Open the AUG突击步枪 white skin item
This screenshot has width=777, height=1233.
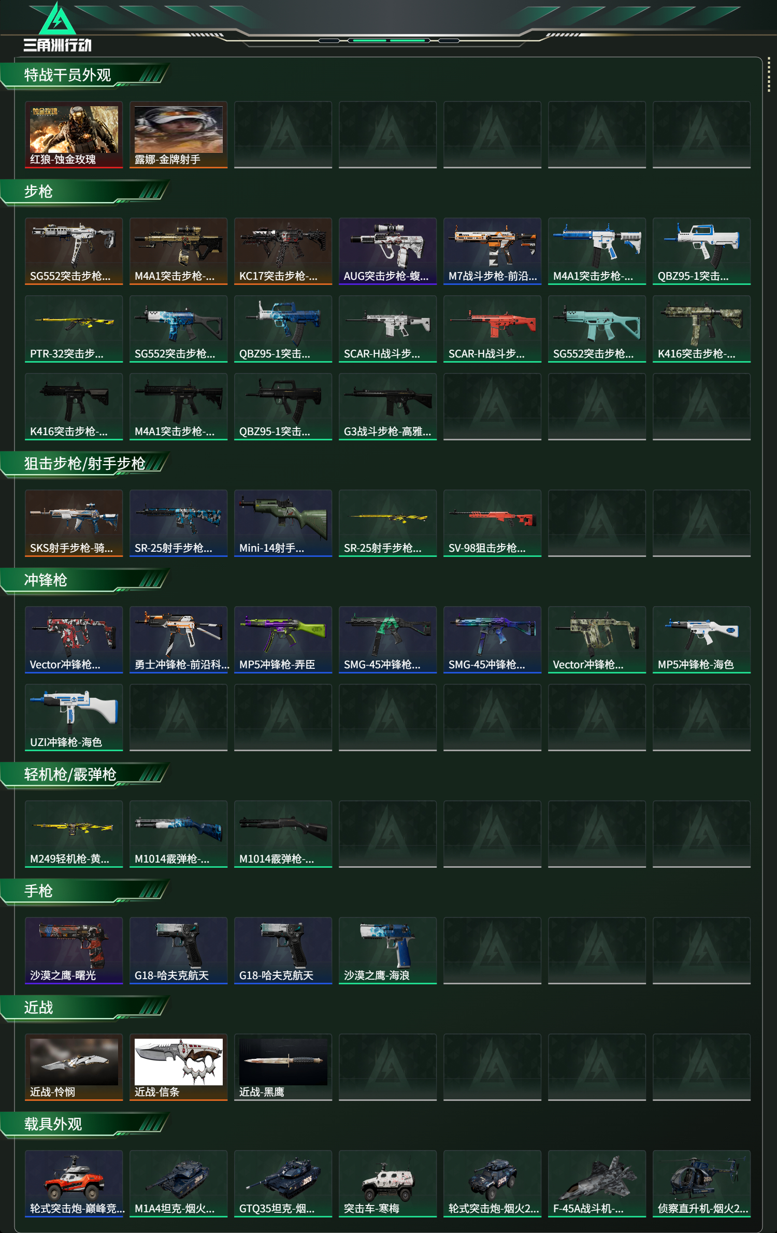(388, 251)
